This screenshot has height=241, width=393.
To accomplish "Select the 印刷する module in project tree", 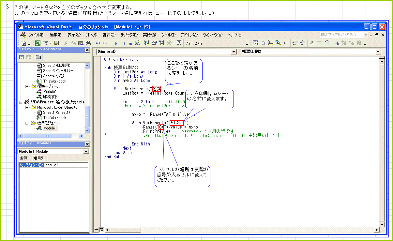I will (50, 97).
